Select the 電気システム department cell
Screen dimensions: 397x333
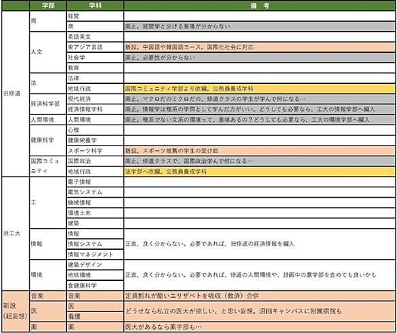tap(96, 192)
